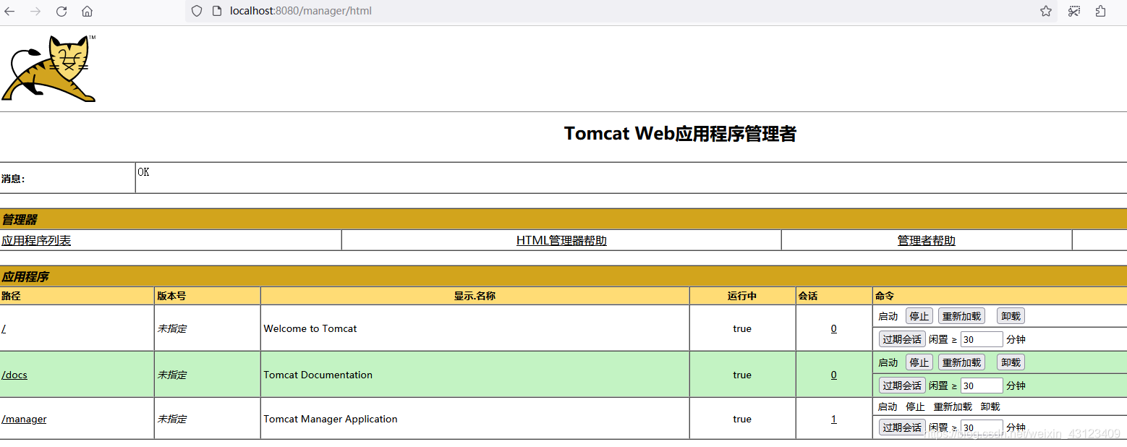The image size is (1127, 447).
Task: Click 过期会话 for the Tomcat Manager Application row
Action: pos(902,427)
